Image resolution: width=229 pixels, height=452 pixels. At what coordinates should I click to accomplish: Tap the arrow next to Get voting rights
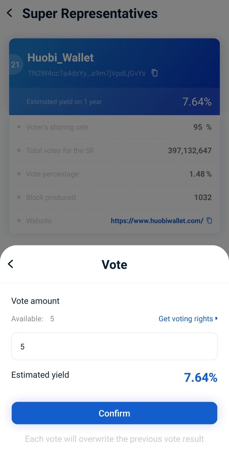point(216,319)
